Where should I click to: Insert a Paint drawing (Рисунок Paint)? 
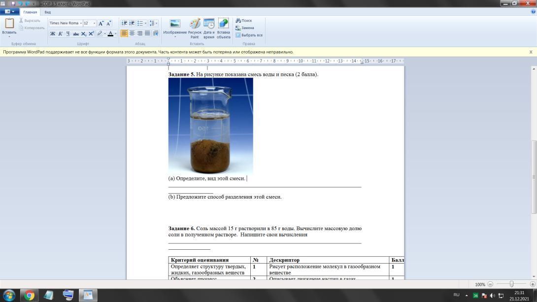tap(195, 29)
